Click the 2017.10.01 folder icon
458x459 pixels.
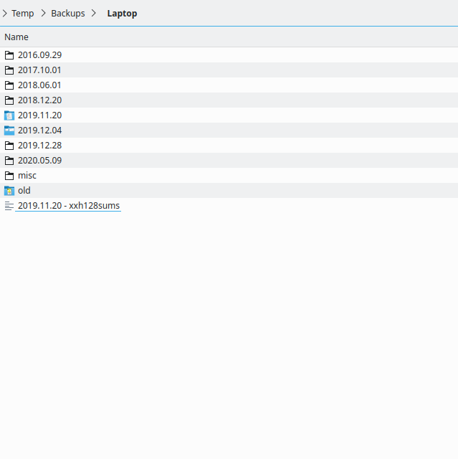coord(9,70)
